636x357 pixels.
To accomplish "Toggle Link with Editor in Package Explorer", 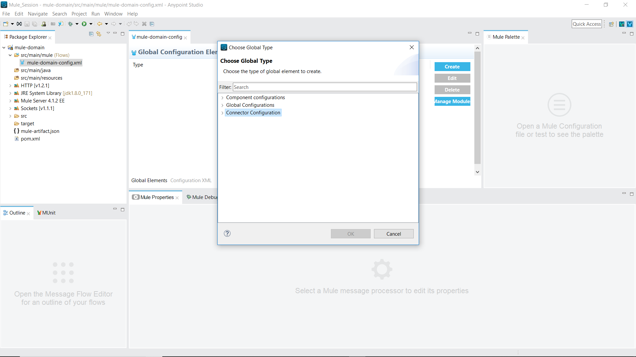I will coord(99,34).
